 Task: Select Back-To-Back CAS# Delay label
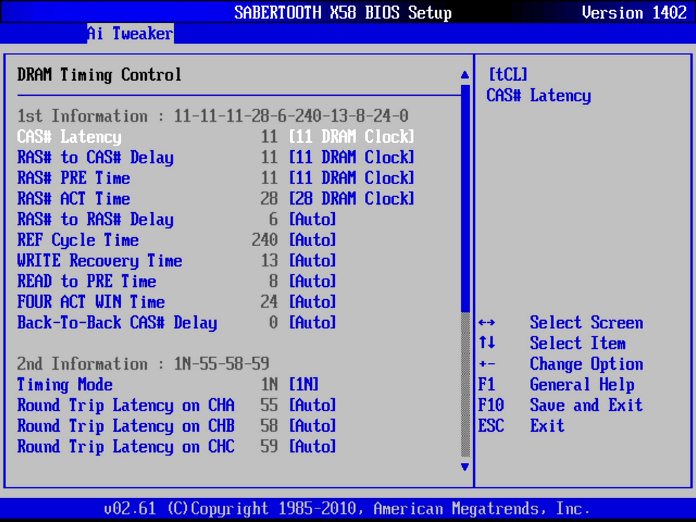[117, 323]
